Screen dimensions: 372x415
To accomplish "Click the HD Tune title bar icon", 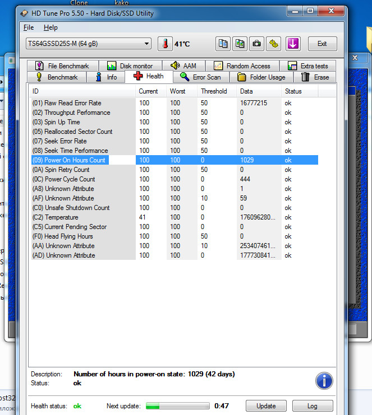I will click(x=24, y=13).
